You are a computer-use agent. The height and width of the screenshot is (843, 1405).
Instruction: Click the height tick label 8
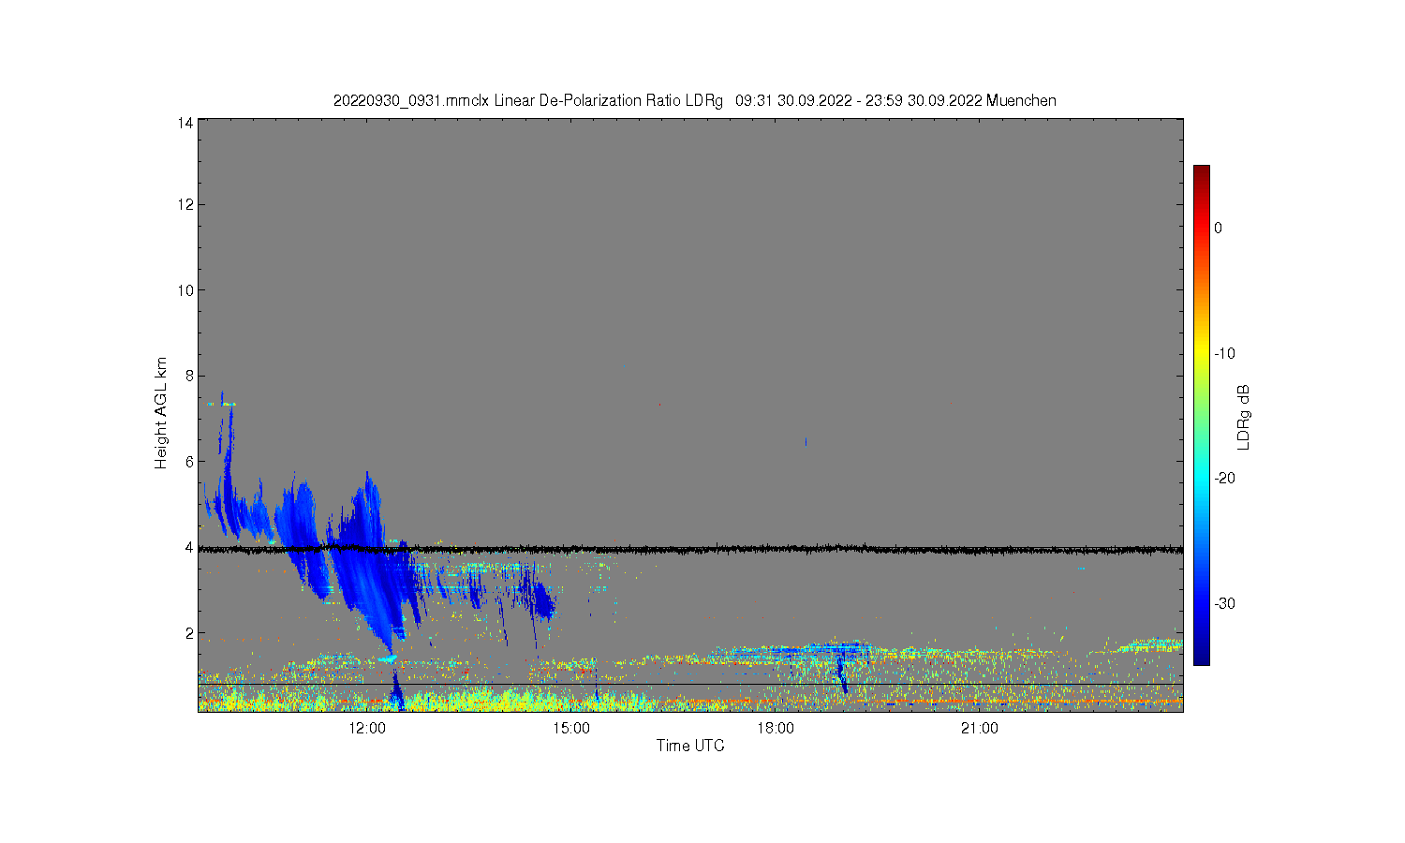189,376
